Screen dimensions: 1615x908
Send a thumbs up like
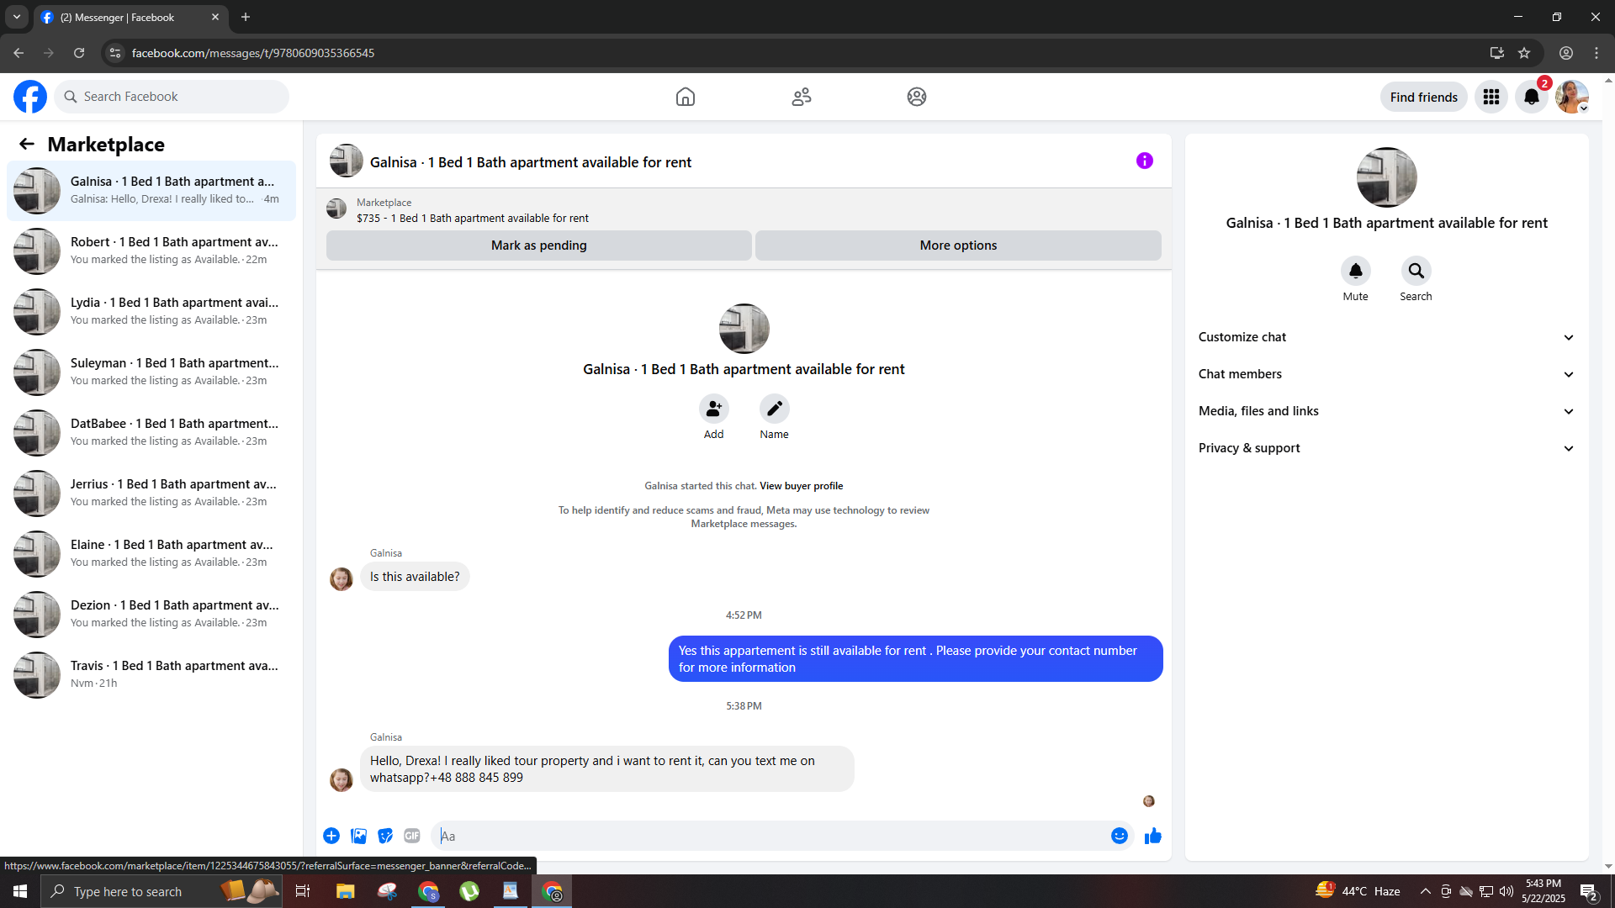click(1153, 836)
